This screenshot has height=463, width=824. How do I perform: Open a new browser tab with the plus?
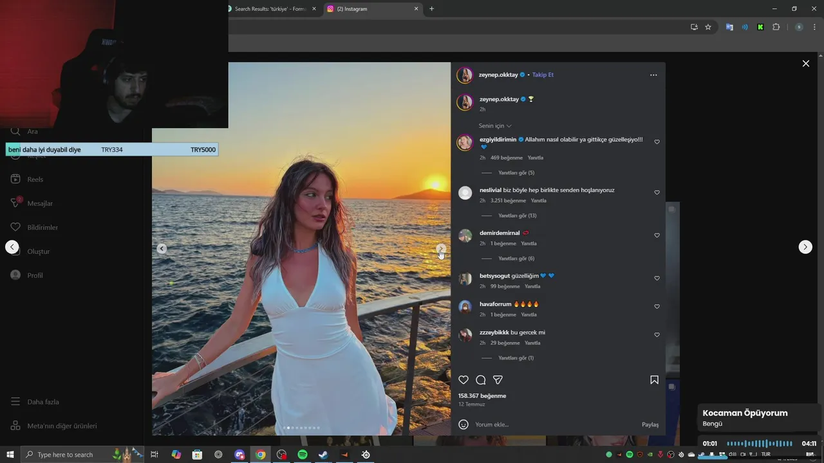click(x=431, y=9)
